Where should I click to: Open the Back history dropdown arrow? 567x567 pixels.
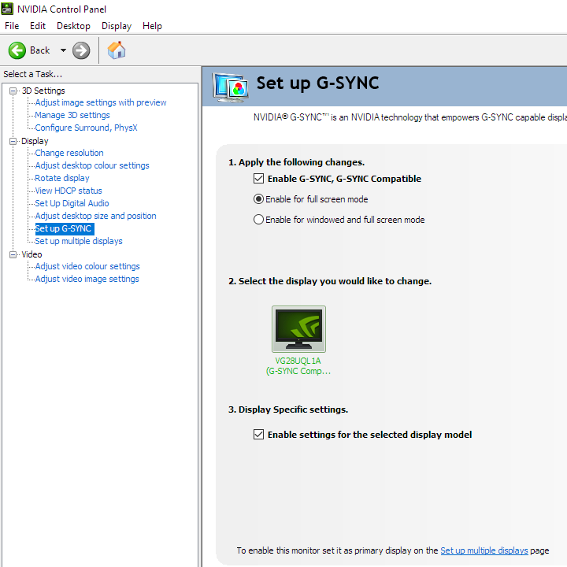click(63, 50)
